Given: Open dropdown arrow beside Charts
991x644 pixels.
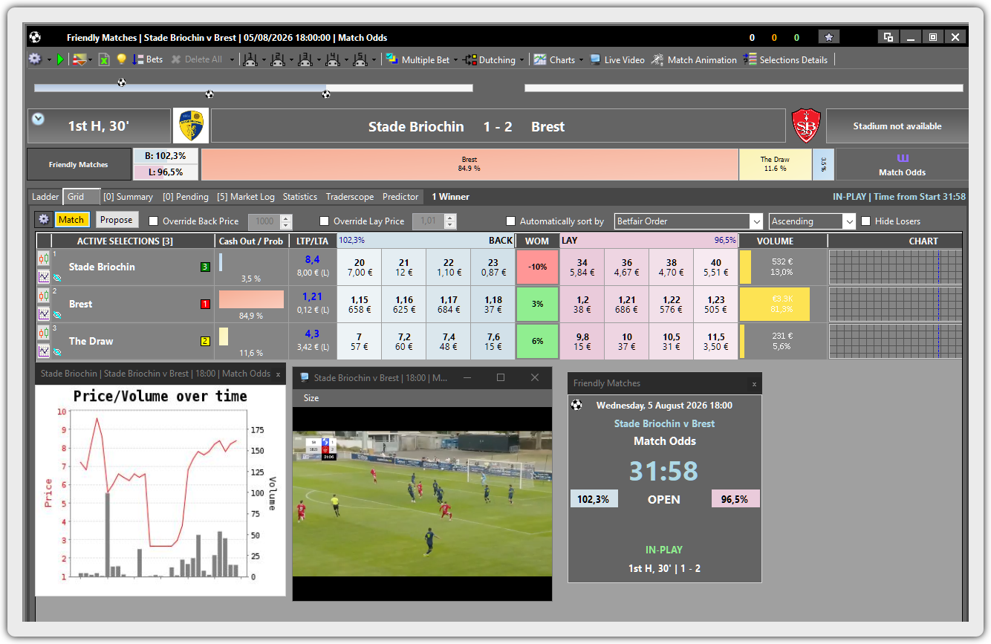Looking at the screenshot, I should 582,59.
